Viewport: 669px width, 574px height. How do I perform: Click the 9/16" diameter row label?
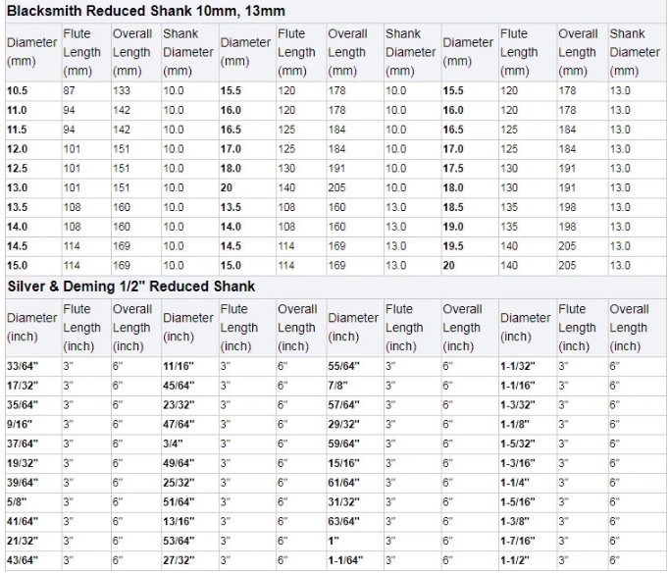20,427
